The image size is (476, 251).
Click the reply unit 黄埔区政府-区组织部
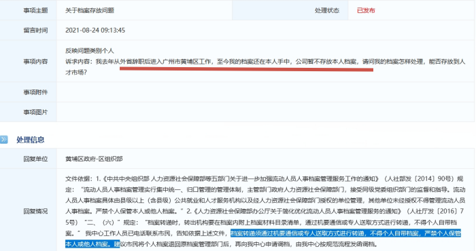coord(94,159)
